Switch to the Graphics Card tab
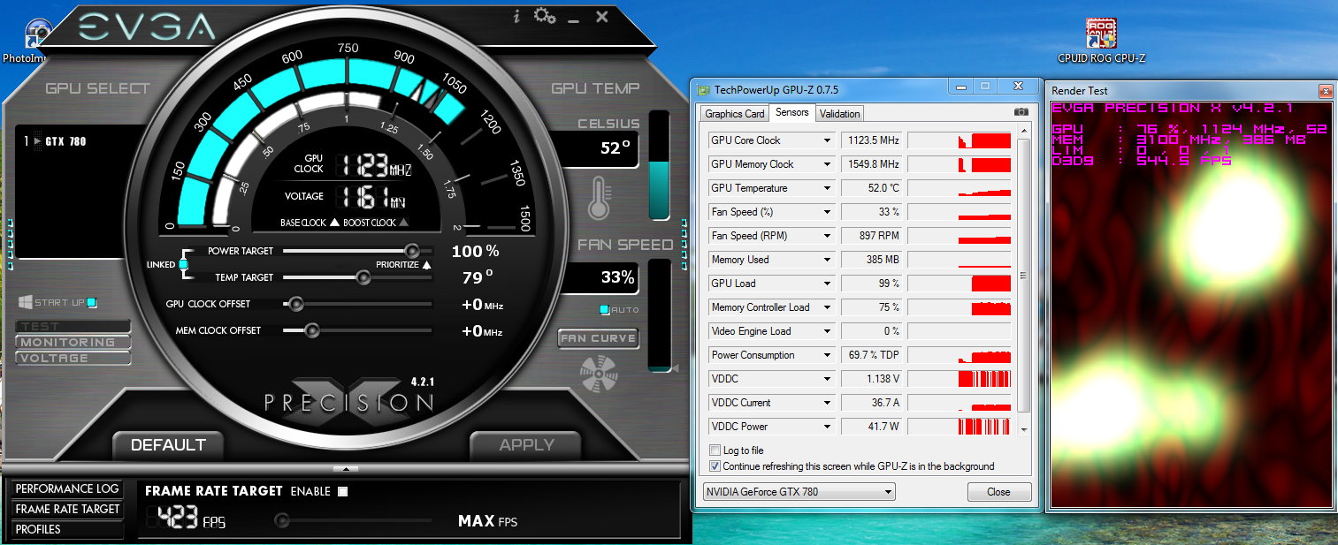 734,114
